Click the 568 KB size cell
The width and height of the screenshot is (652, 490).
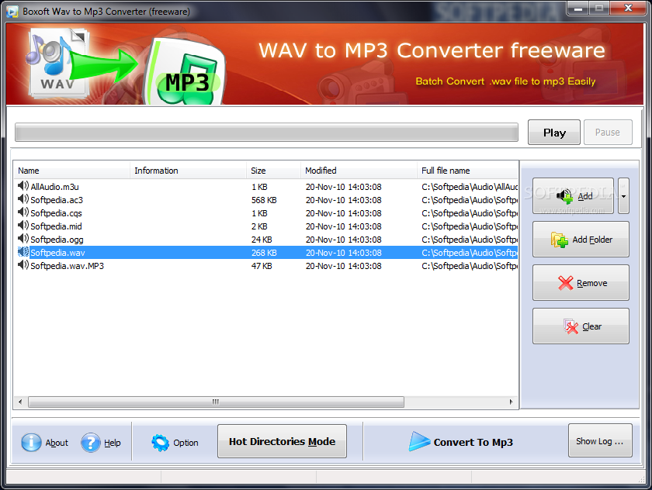coord(264,200)
